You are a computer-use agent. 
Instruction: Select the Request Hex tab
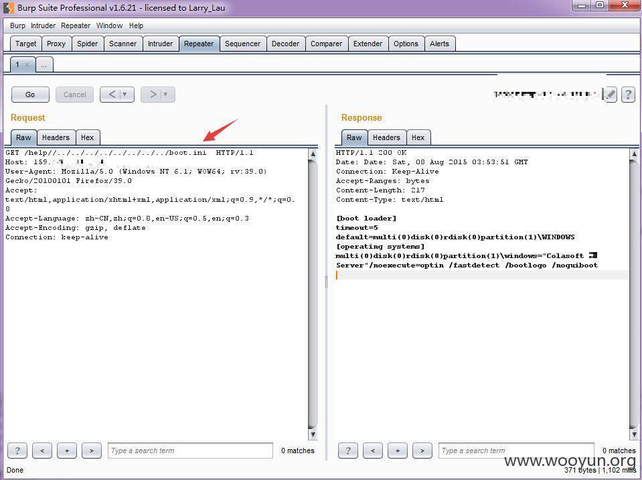tap(87, 137)
